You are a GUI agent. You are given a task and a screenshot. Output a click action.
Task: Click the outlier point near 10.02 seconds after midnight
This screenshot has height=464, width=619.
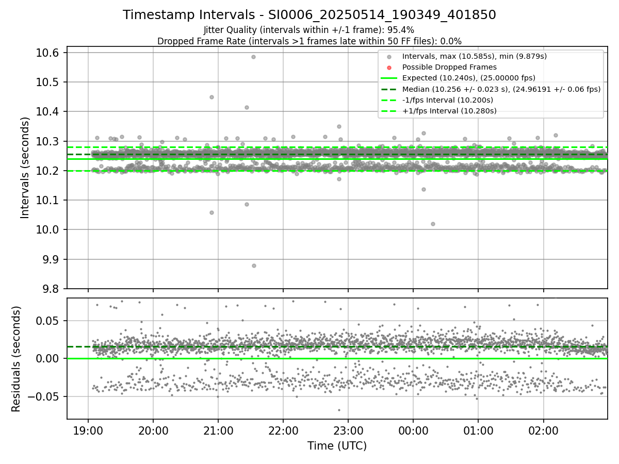coord(433,224)
